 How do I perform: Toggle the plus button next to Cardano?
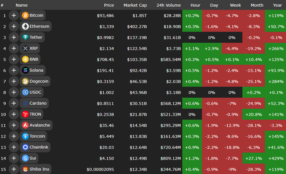[x=14, y=103]
